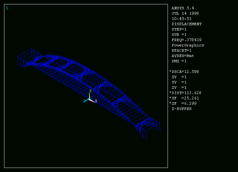Select the SUB =1 legend entry
The height and width of the screenshot is (172, 238).
pyautogui.click(x=179, y=35)
